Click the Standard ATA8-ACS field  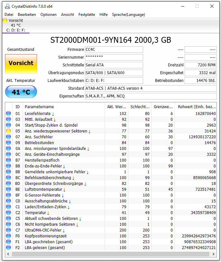coord(151,88)
